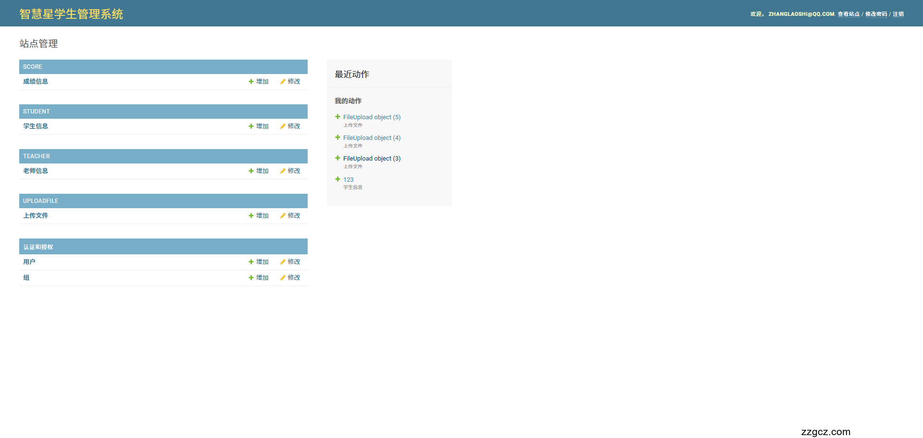Click the pencil edit icon for 用户
The image size is (923, 438).
[283, 262]
